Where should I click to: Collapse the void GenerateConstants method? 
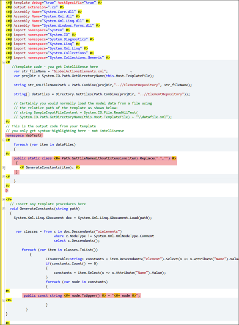pos(4,209)
